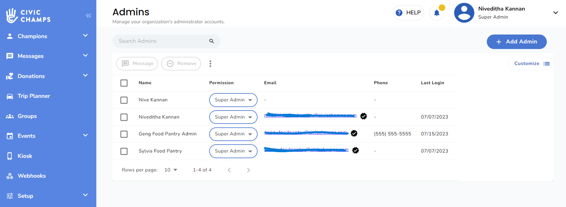This screenshot has height=207, width=566.
Task: Go to the previous page arrow
Action: (x=229, y=170)
